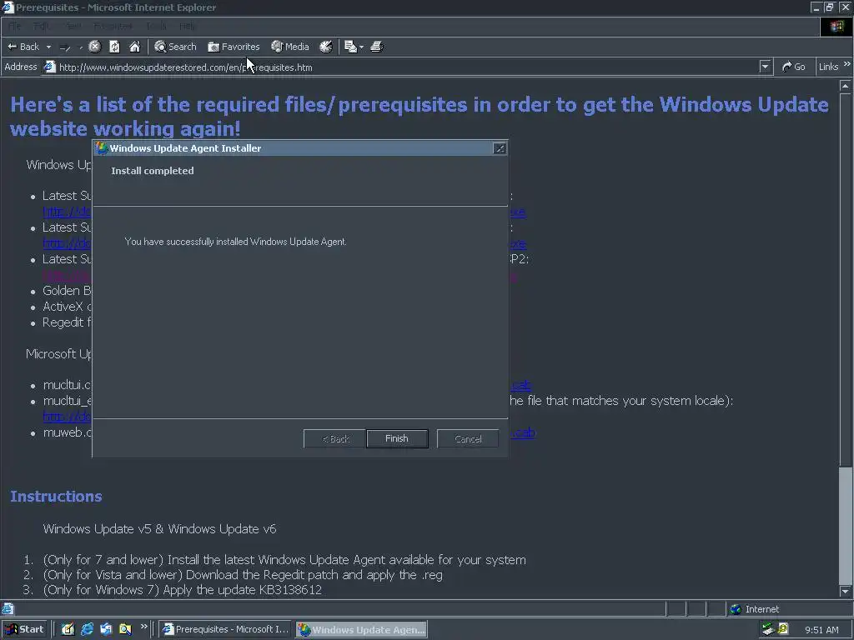This screenshot has height=640, width=854.
Task: Switch to Windows Update Agen... taskbar button
Action: point(362,629)
